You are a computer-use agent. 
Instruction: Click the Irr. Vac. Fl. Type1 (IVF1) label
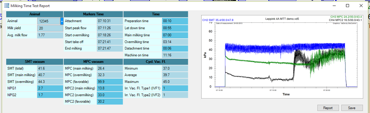[142, 89]
